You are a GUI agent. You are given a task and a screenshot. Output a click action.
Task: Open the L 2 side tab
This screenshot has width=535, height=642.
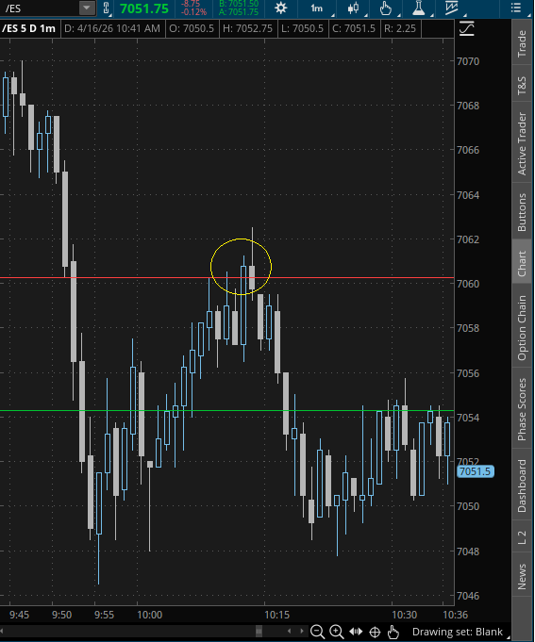522,537
